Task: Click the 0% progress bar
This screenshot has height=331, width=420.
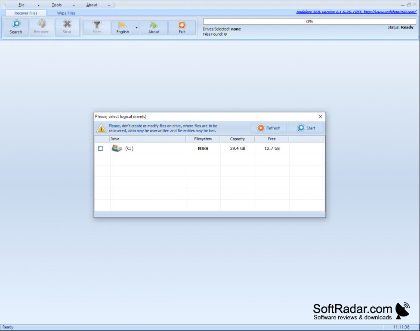Action: click(310, 22)
